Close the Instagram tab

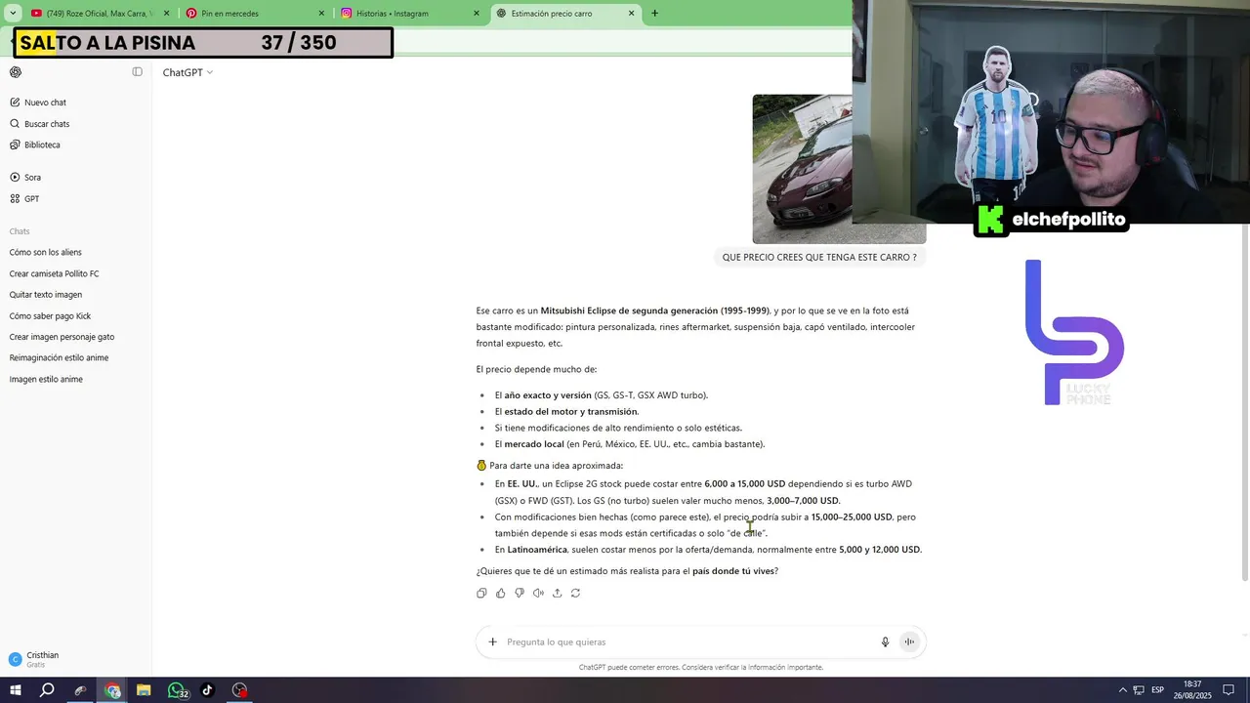pyautogui.click(x=477, y=14)
